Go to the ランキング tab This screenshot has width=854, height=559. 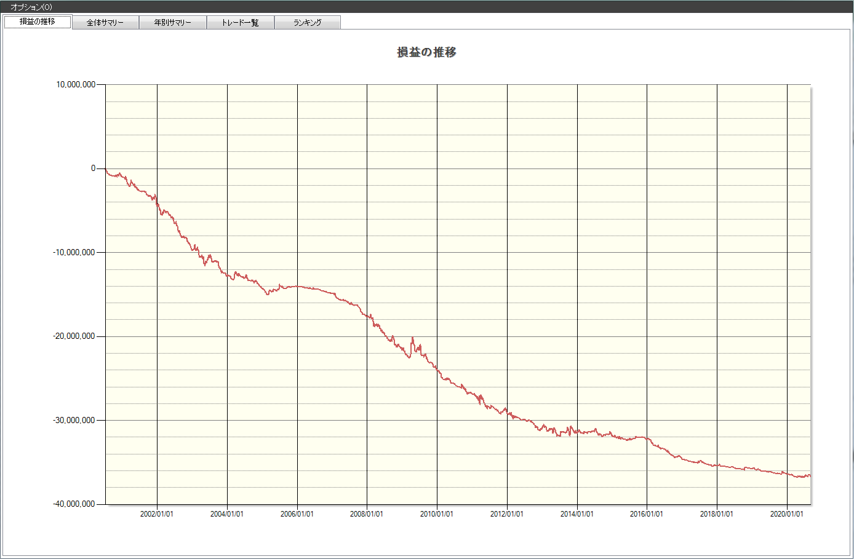(x=307, y=22)
